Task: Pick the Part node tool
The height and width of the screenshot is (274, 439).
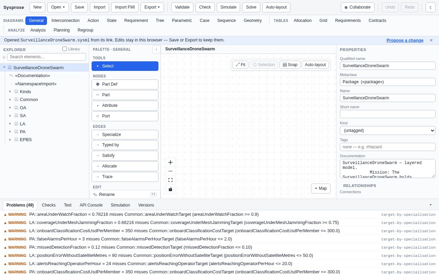Action: point(125,95)
